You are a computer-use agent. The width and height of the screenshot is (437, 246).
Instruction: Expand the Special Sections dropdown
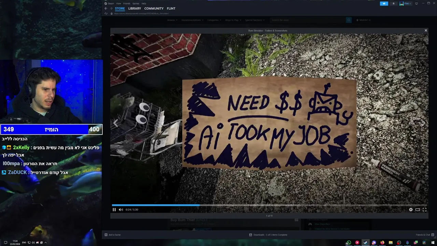[255, 20]
